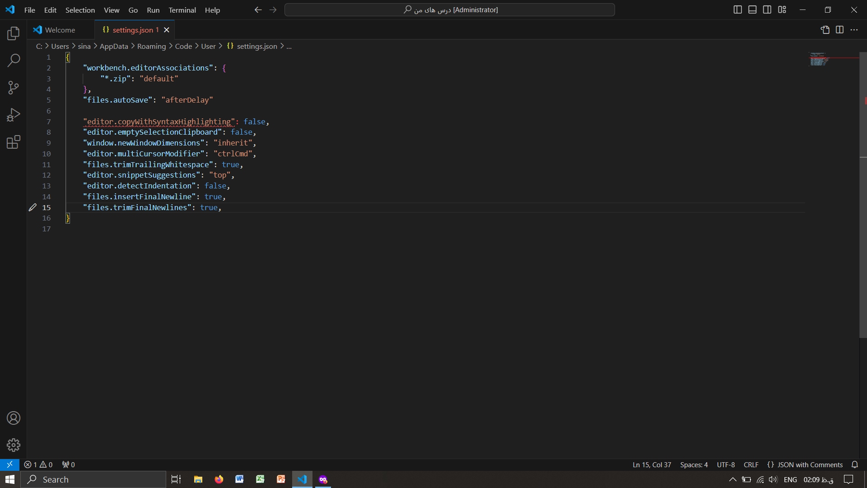Open the Help menu
Viewport: 867px width, 488px height.
pyautogui.click(x=212, y=10)
